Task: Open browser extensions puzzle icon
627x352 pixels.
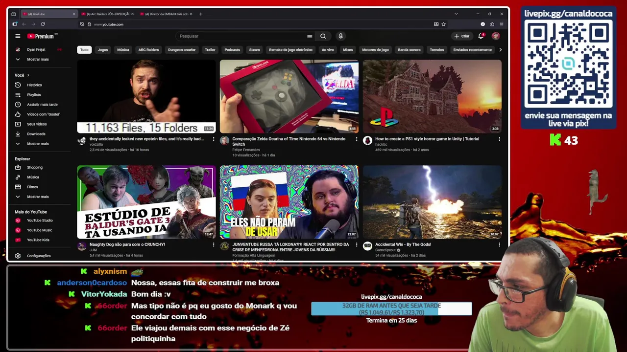Action: coord(492,24)
